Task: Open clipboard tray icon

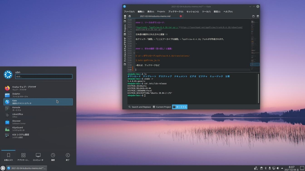Action: pos(261,168)
